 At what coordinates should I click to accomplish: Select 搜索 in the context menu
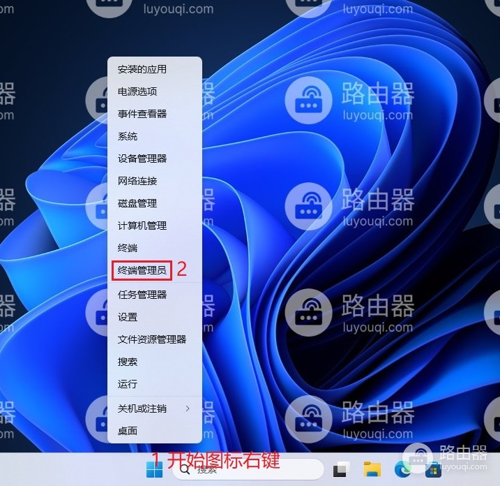coord(155,362)
